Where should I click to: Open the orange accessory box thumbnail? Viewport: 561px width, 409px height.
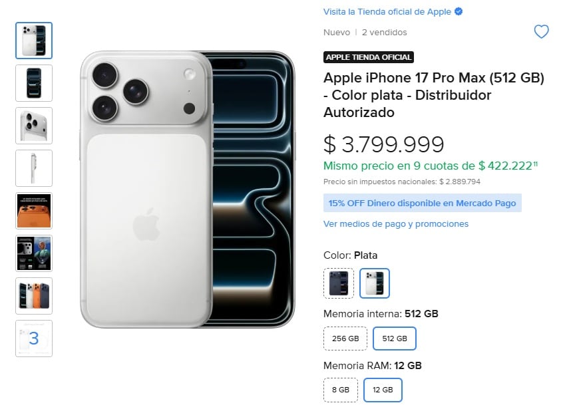(33, 211)
